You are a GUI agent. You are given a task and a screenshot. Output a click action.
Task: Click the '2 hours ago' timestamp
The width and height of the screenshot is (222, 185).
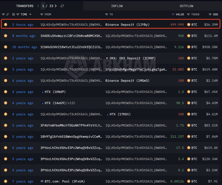pos(23,25)
